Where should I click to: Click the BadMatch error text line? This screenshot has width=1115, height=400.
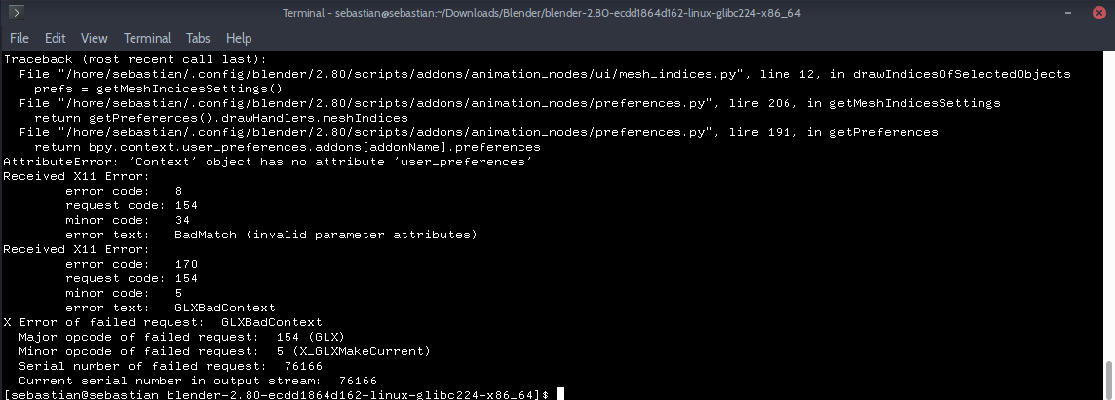tap(271, 235)
